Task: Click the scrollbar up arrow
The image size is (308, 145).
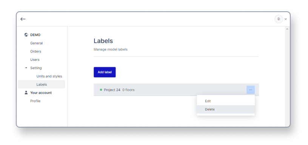Action: tap(287, 29)
